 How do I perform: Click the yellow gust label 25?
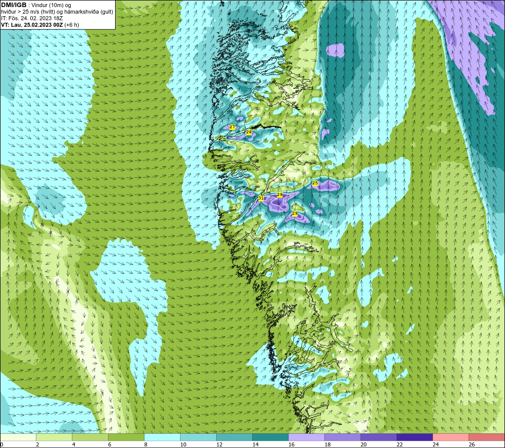click(x=315, y=183)
